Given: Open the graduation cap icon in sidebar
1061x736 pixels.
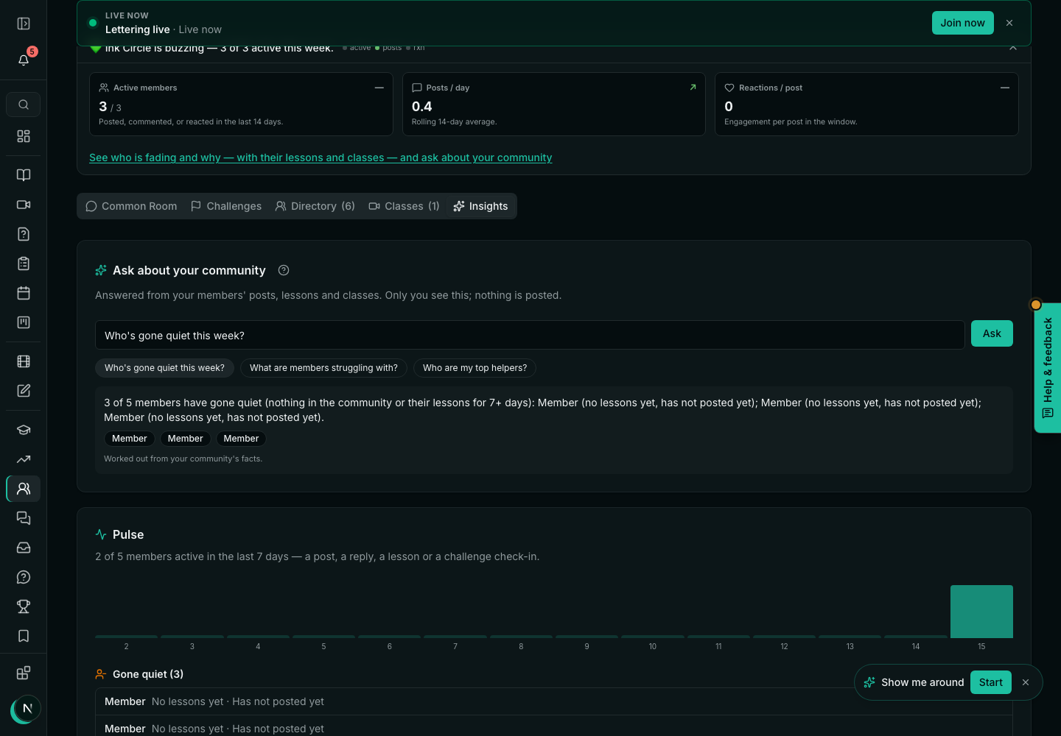Looking at the screenshot, I should [24, 430].
